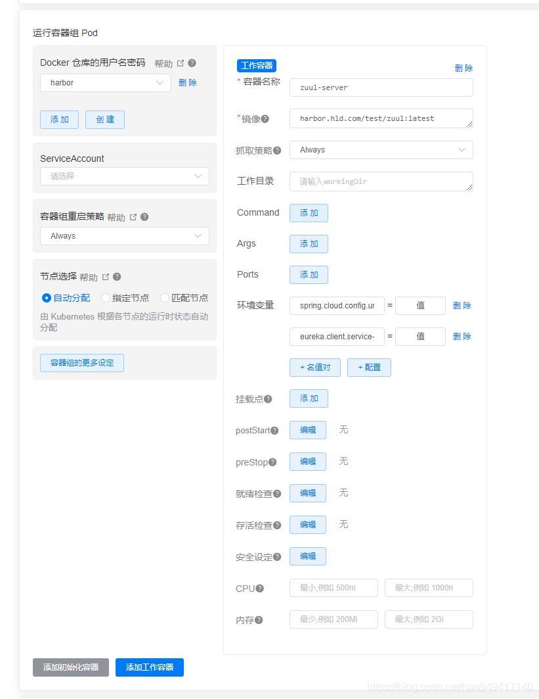Click the question mark icon next to 抓取策略
The width and height of the screenshot is (539, 699).
(x=277, y=150)
